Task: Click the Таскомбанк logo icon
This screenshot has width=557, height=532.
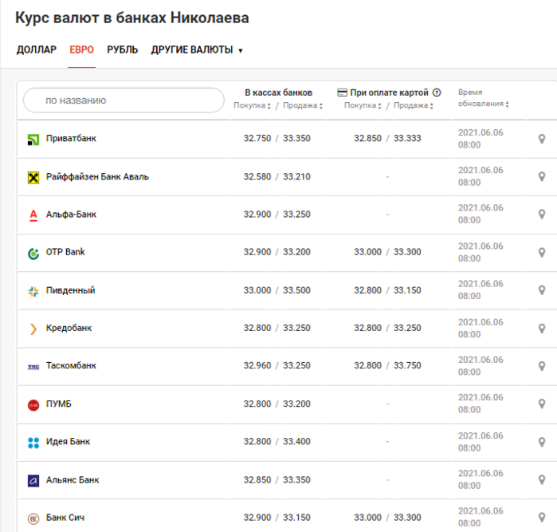Action: pos(33,367)
